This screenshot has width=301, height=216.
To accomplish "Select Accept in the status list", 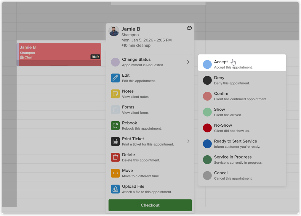I will point(242,63).
